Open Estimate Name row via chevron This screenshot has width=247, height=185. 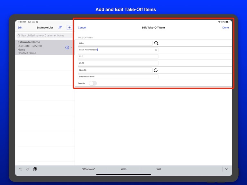(x=71, y=47)
